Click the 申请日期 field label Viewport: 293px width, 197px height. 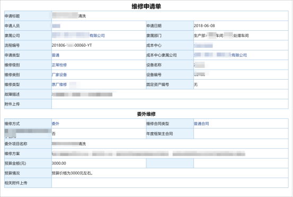click(x=154, y=25)
